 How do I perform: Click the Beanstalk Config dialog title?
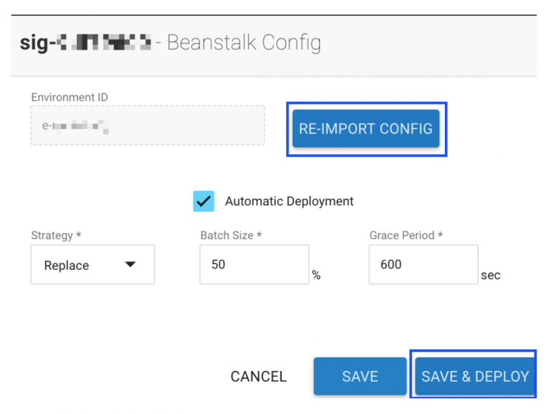[244, 43]
